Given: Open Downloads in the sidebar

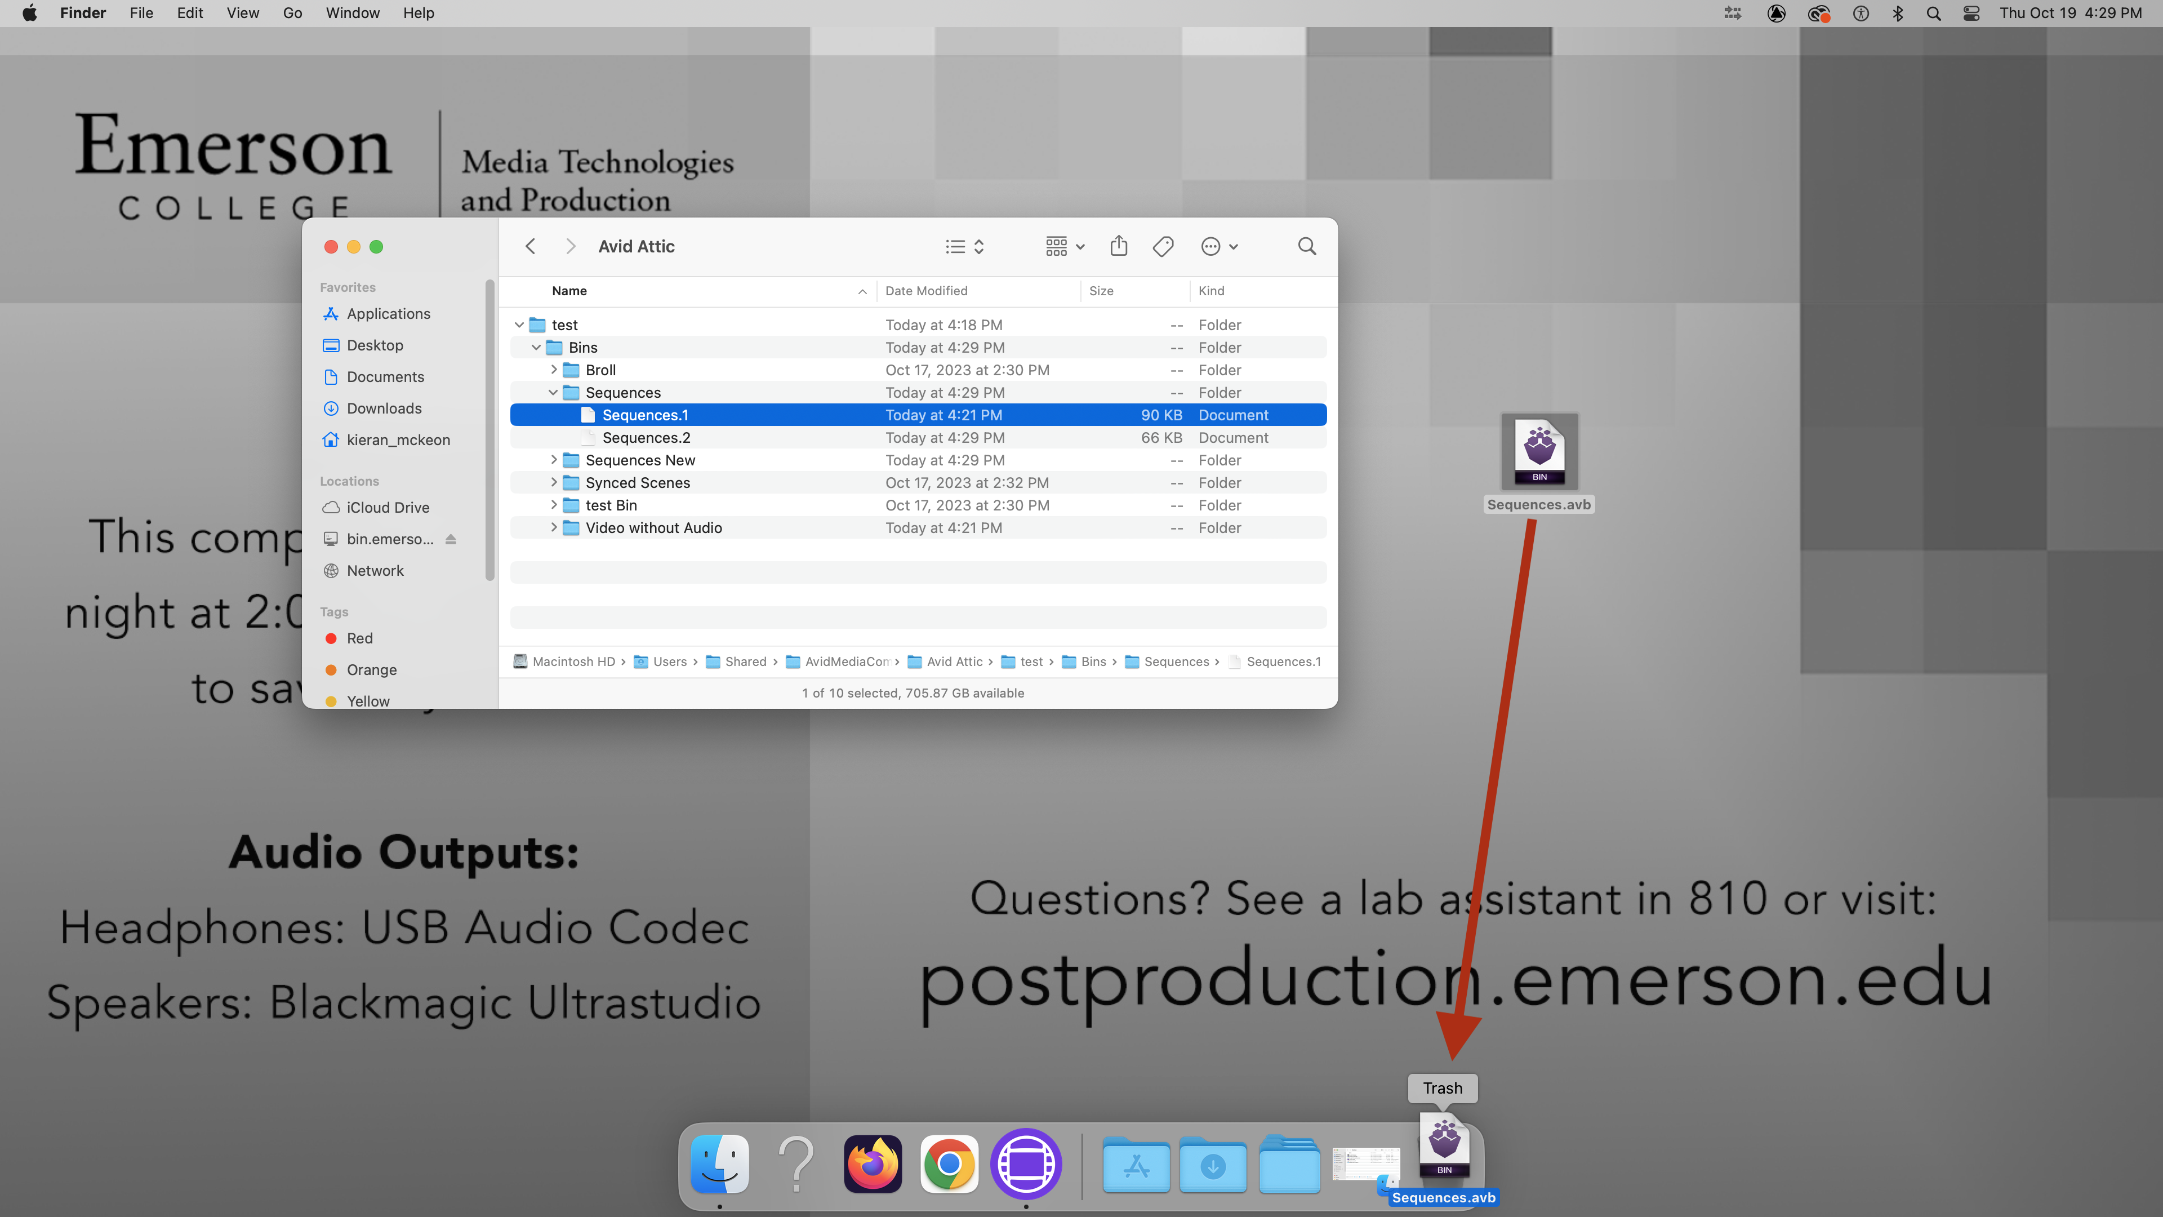Looking at the screenshot, I should click(384, 408).
